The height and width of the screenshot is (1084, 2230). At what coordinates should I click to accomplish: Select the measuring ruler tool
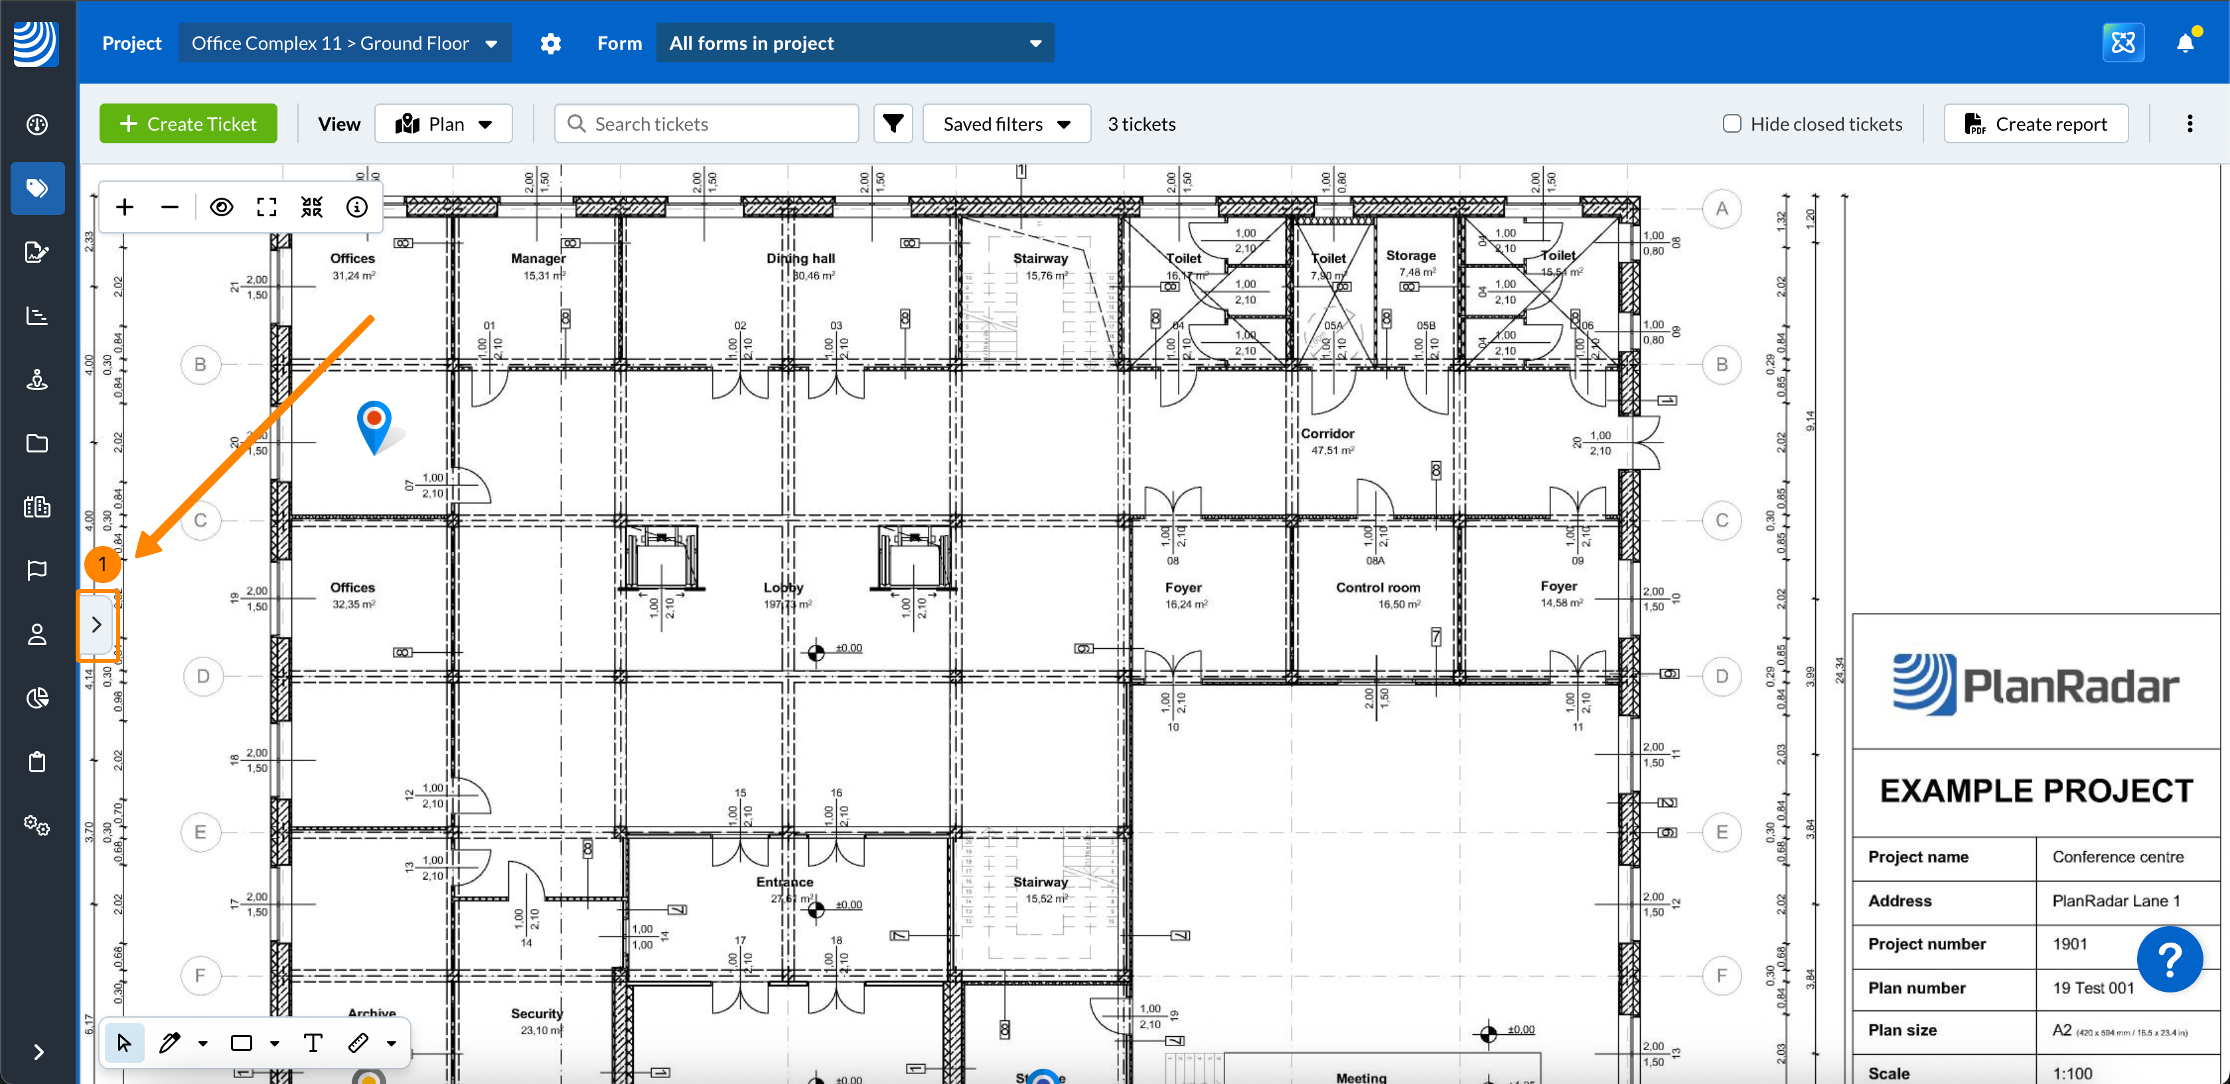(358, 1042)
